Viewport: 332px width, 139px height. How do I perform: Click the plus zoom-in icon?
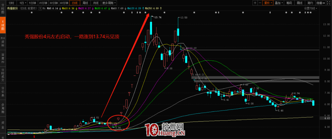point(255,3)
